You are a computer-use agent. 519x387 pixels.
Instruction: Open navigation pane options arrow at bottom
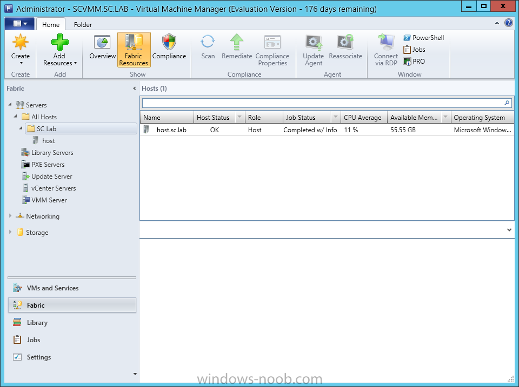[x=135, y=374]
